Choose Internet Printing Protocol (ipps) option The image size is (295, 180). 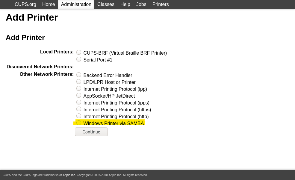(79, 102)
